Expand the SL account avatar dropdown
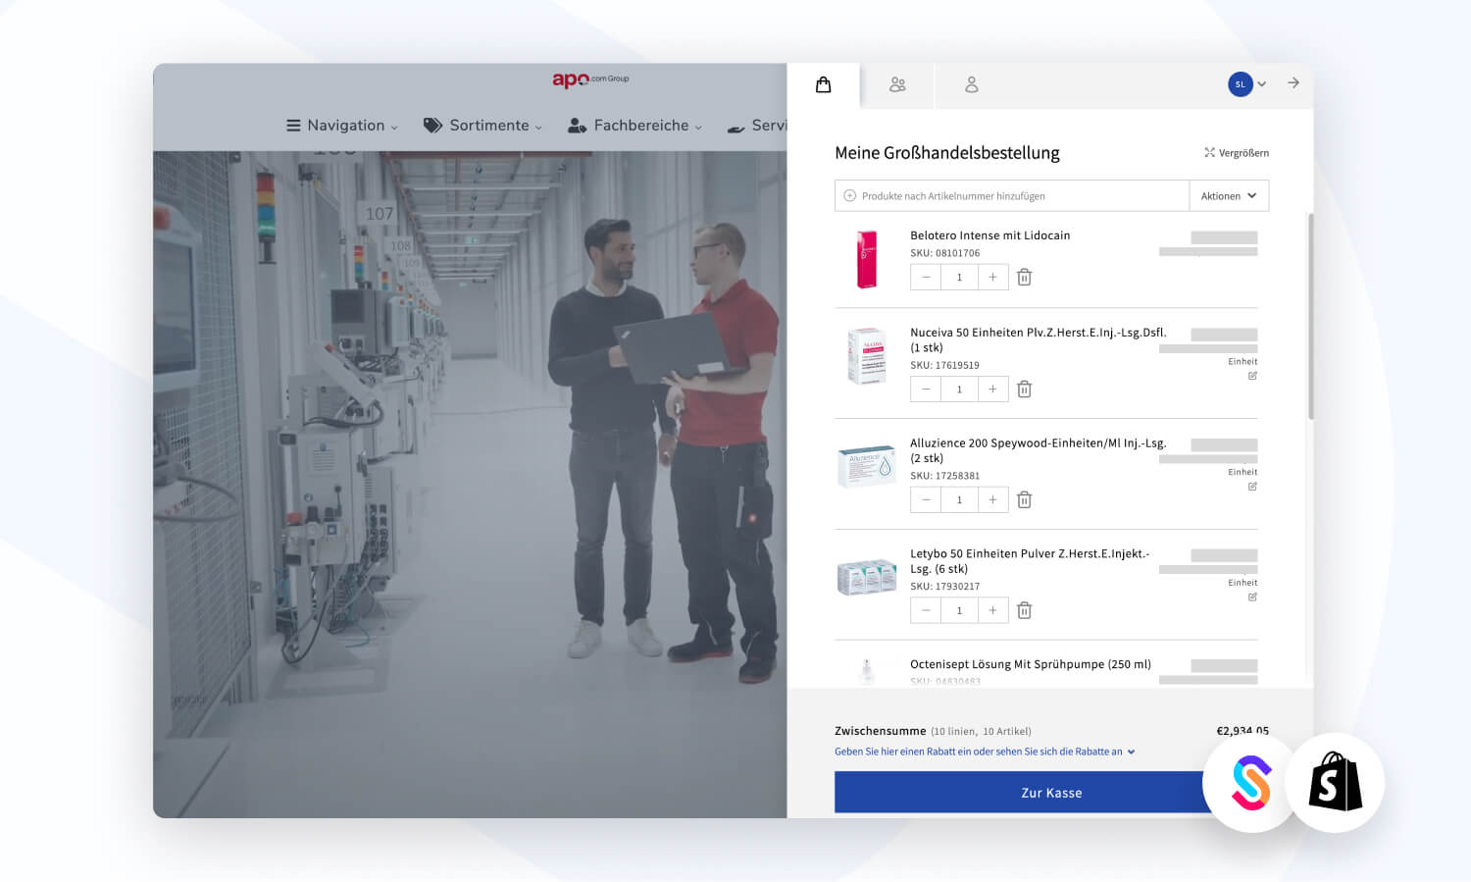1471x882 pixels. pyautogui.click(x=1247, y=84)
